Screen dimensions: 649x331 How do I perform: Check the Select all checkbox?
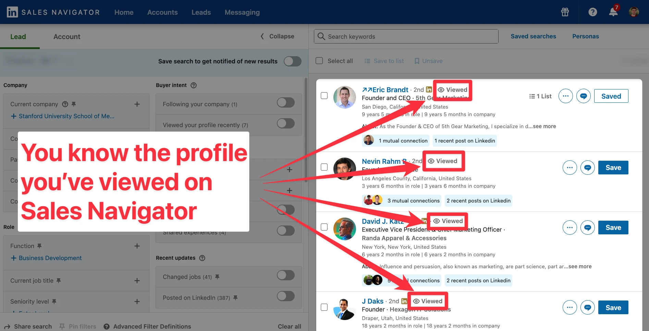319,61
